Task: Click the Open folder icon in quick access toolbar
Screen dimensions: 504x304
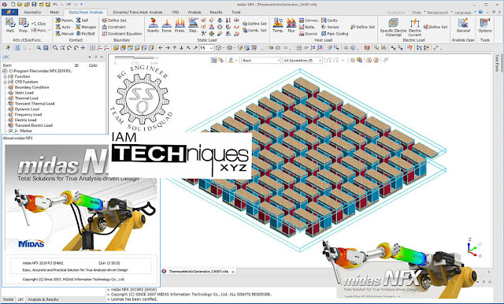Action: (20, 5)
